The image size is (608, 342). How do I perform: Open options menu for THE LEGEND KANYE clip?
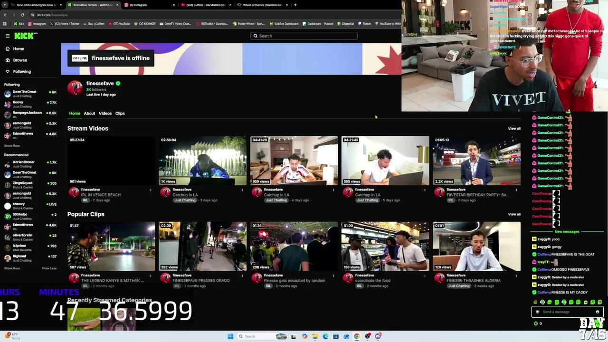click(151, 275)
